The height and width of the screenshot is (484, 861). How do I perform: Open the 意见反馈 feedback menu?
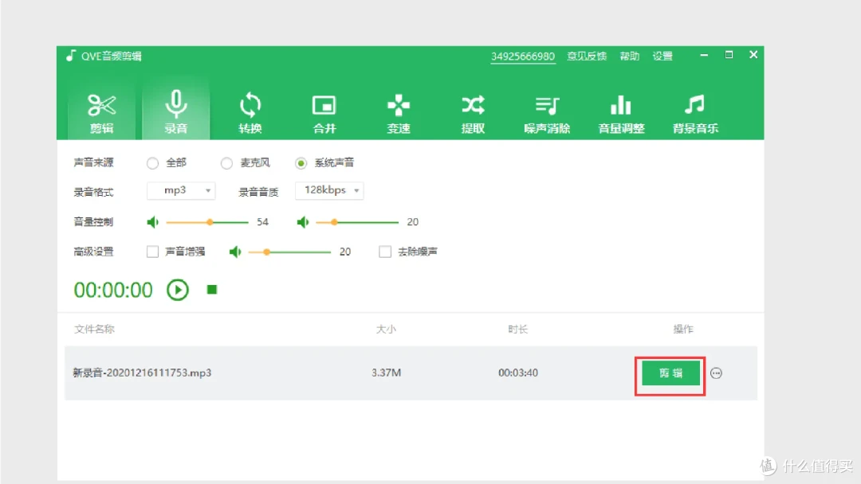[587, 56]
